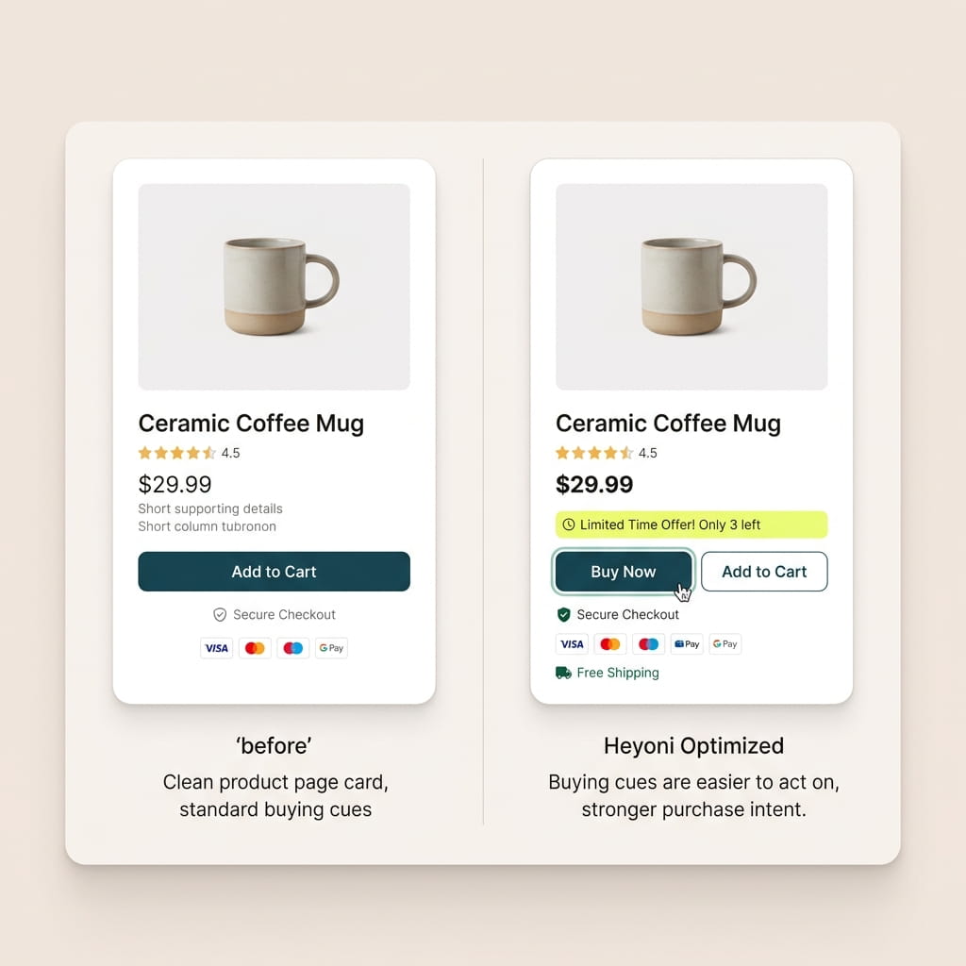Click the Visa icon in the 'before' card
966x966 pixels.
pos(216,648)
